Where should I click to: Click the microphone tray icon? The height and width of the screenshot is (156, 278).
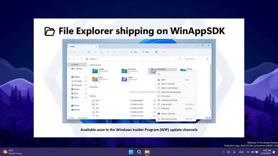234,152
